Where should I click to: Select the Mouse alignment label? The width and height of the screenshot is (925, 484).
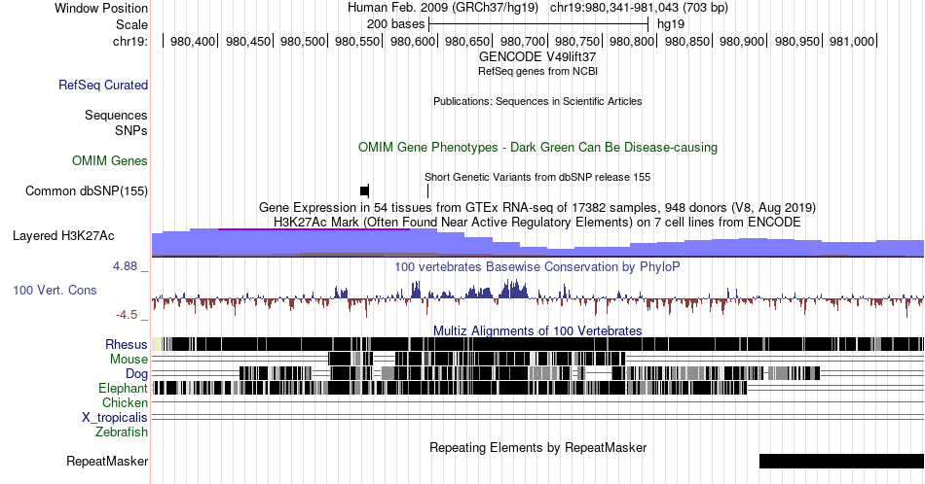pyautogui.click(x=129, y=360)
